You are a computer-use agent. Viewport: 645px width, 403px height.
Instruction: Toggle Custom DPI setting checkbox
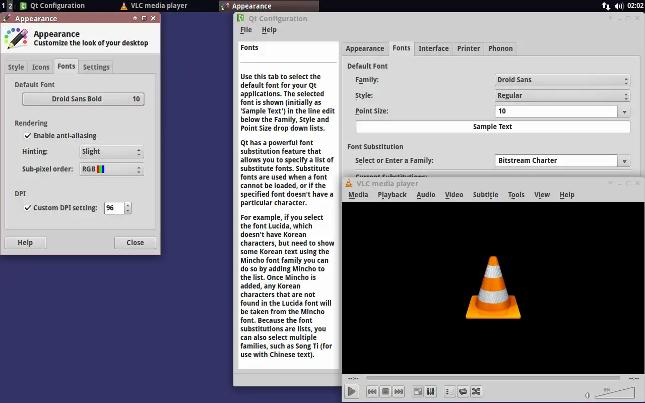pos(28,208)
